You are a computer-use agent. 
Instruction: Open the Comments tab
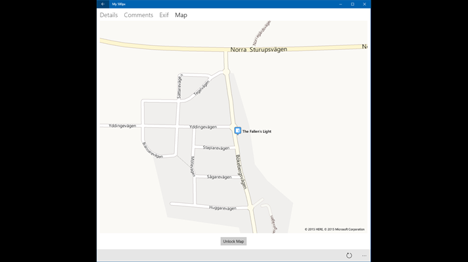click(x=139, y=15)
